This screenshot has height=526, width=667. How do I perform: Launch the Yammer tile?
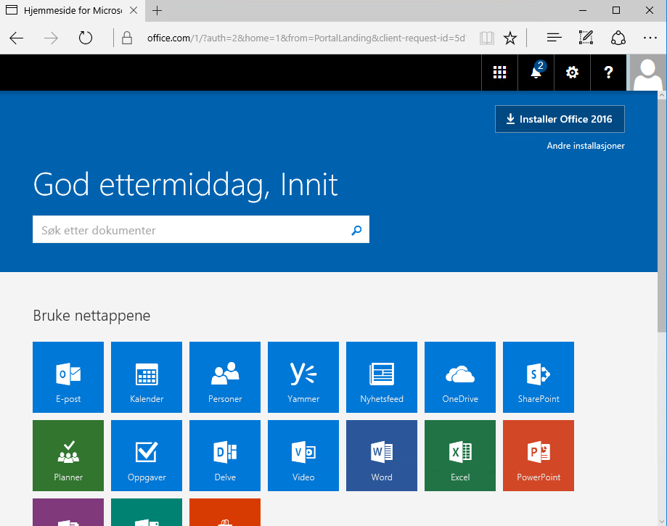(x=303, y=377)
